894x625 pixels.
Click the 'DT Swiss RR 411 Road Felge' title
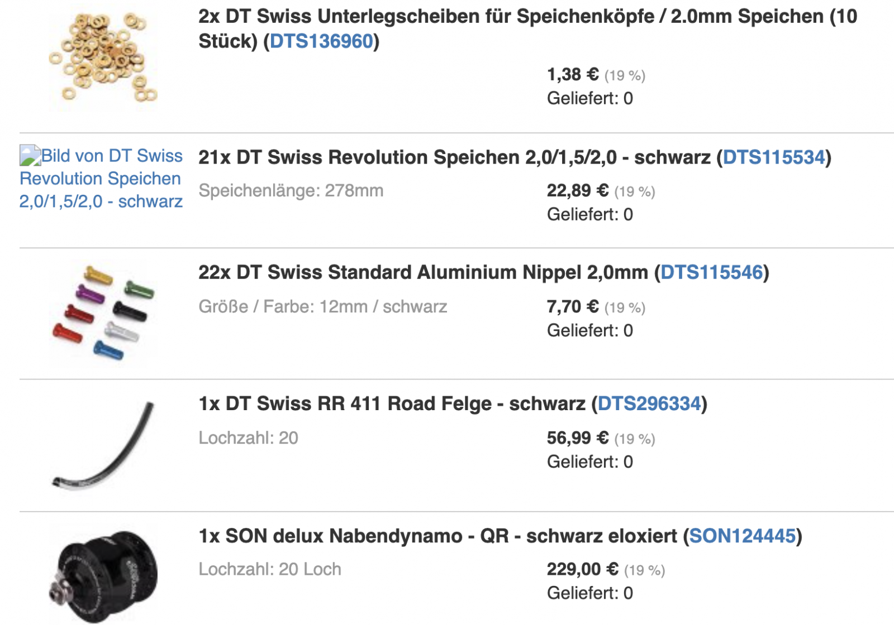(x=392, y=403)
